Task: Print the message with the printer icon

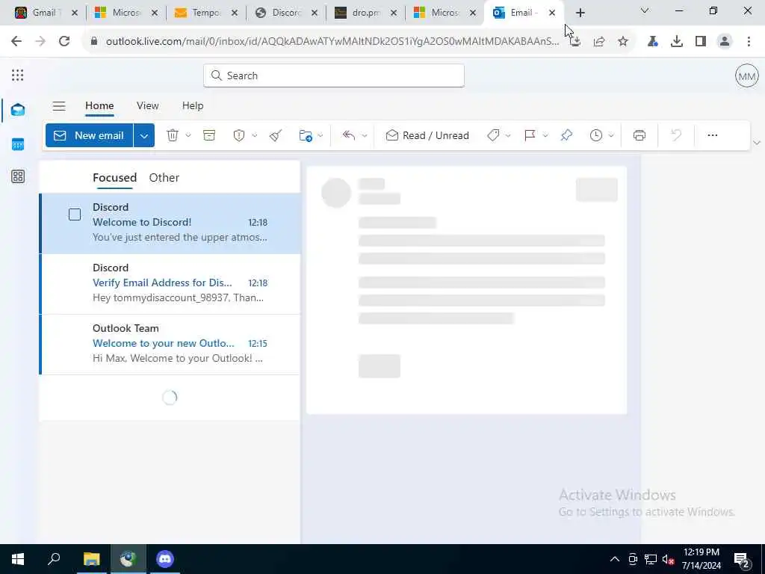Action: (x=639, y=135)
